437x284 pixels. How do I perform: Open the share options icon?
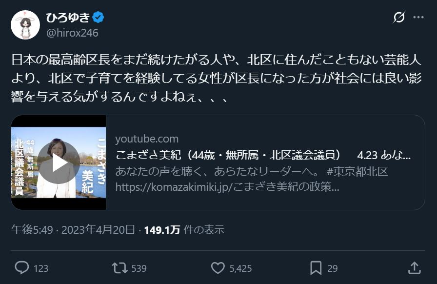coord(414,268)
